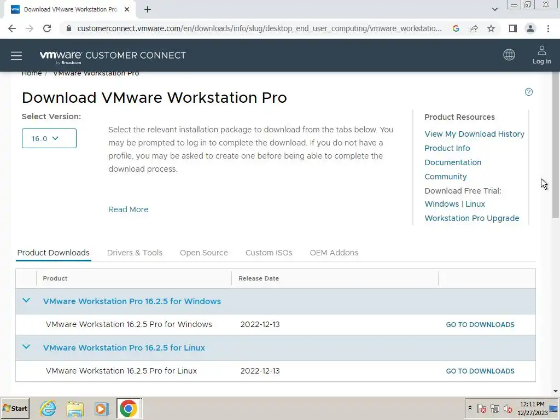Click VMware Workstation Pro 16.2.5 for Windows heading
The image size is (560, 420).
(132, 301)
